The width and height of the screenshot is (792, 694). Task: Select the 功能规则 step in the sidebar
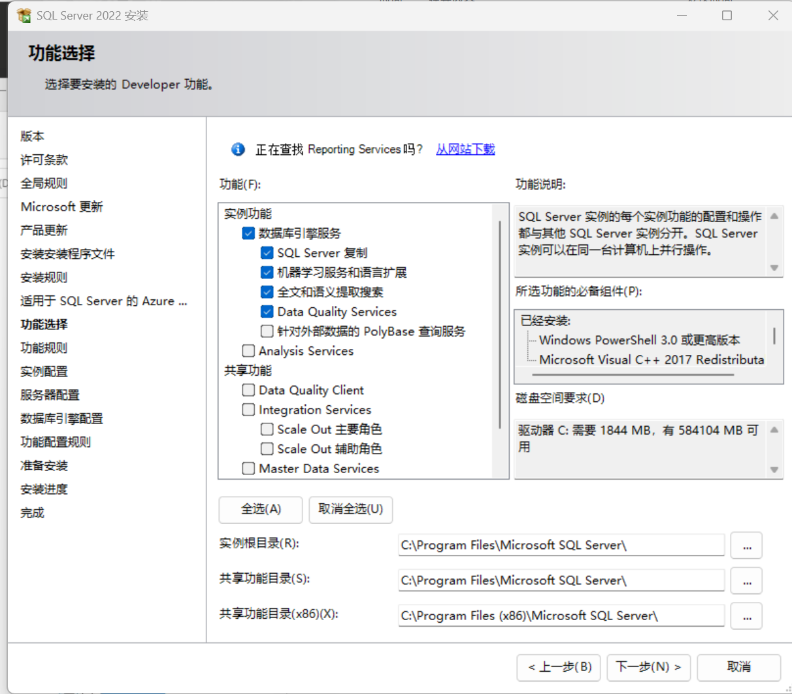click(44, 348)
